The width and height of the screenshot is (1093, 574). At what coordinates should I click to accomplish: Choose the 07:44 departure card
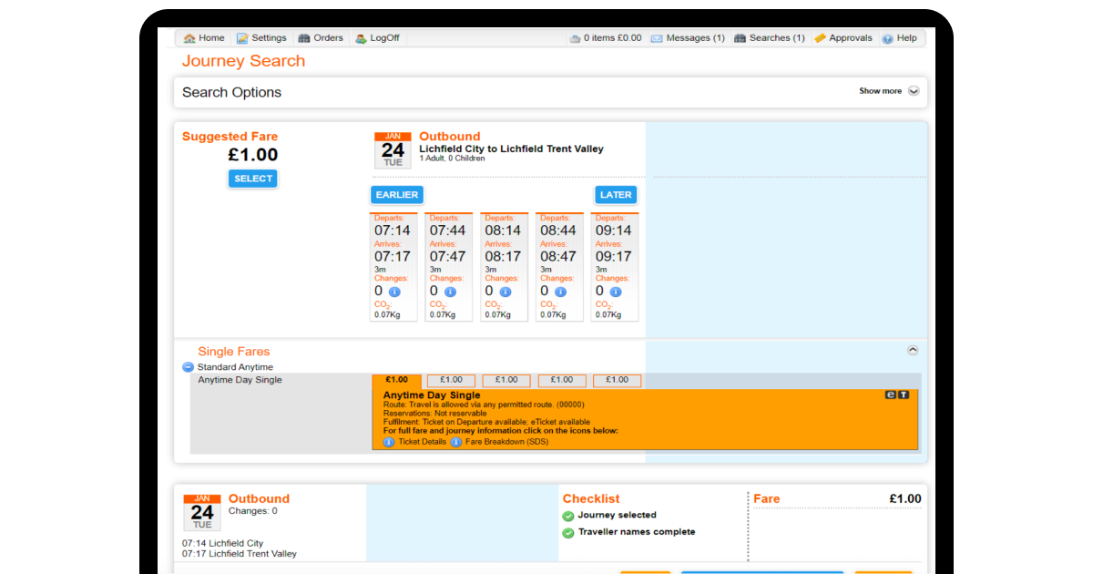(448, 267)
